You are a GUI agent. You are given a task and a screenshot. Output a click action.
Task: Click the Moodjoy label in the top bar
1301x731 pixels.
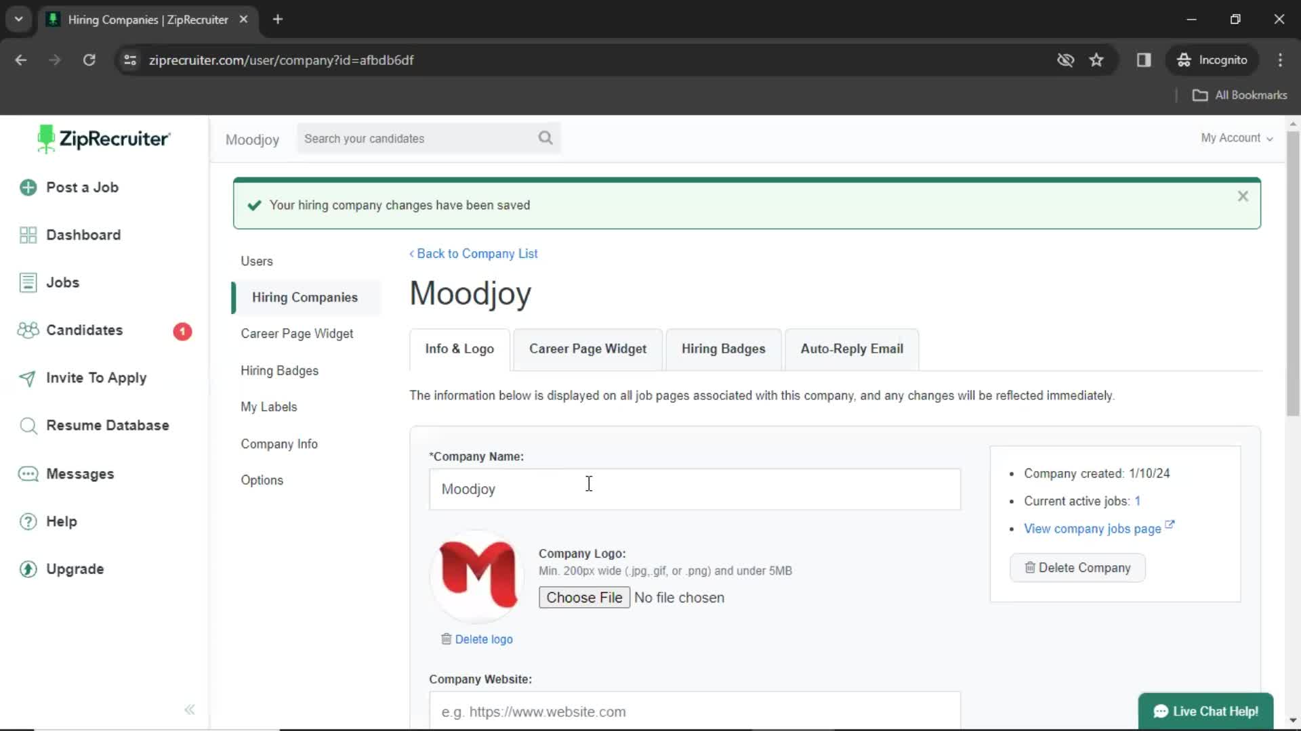point(252,140)
